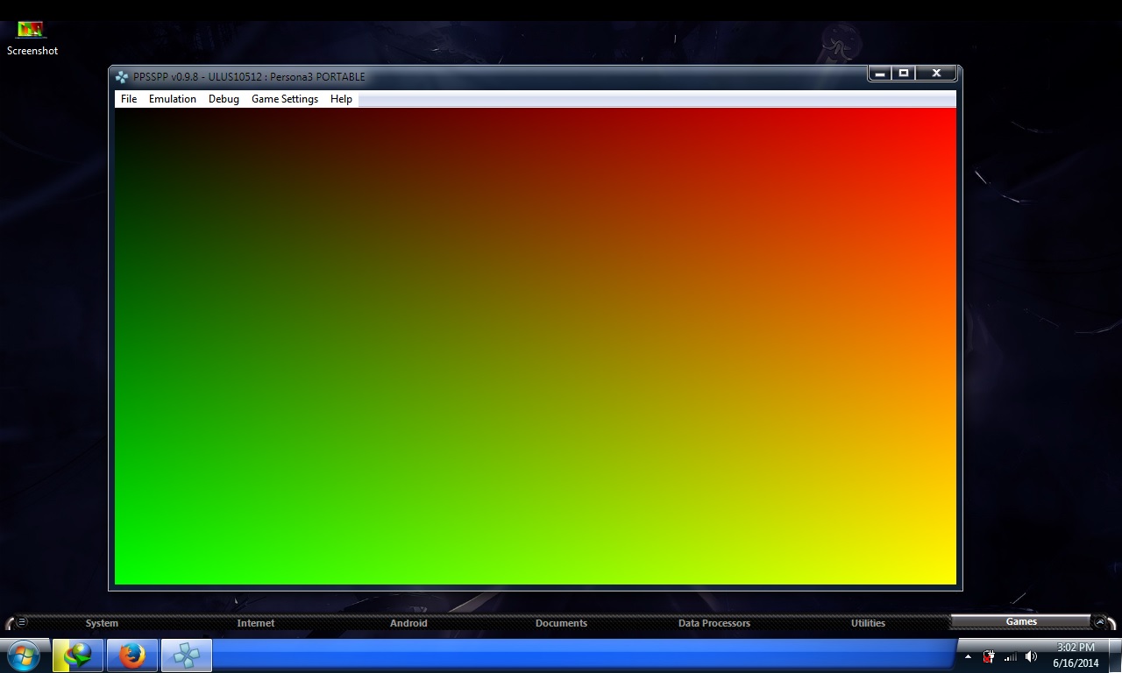Screen dimensions: 1122x673
Task: Open the Debug menu
Action: point(224,99)
